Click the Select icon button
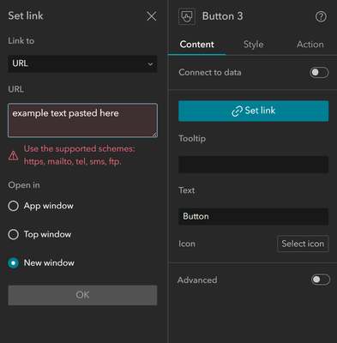 [303, 244]
